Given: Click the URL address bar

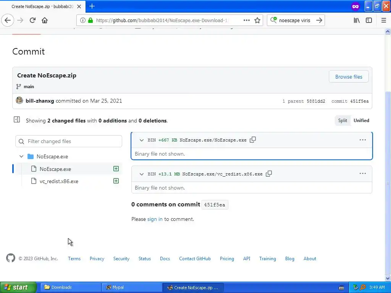Looking at the screenshot, I should click(170, 20).
